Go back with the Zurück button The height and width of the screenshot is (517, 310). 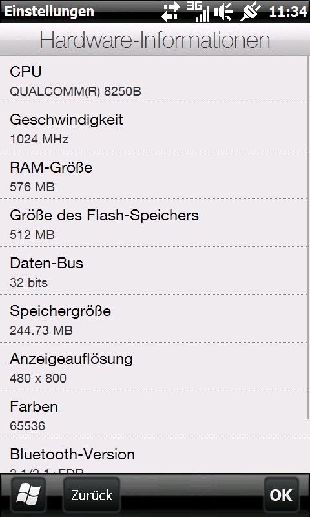coord(92,495)
